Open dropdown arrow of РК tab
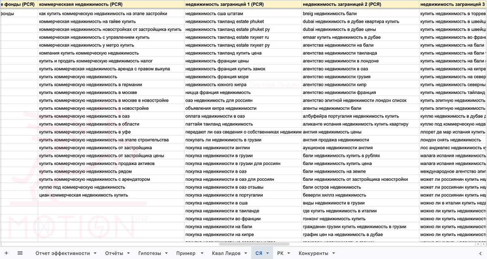The image size is (487, 259). click(289, 253)
